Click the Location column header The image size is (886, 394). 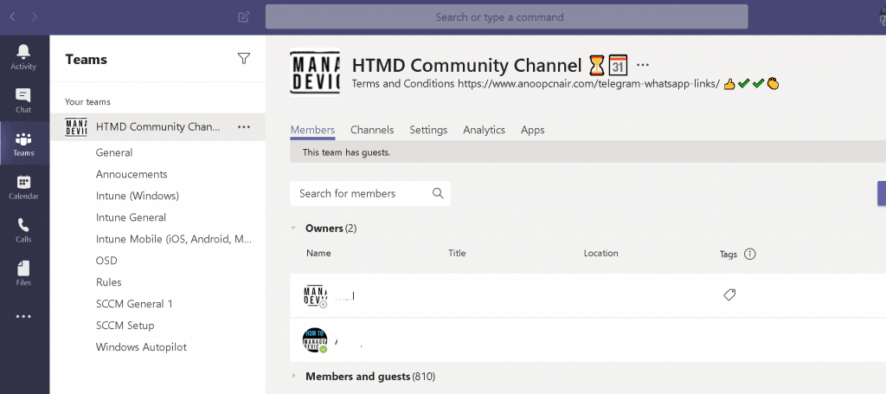600,253
